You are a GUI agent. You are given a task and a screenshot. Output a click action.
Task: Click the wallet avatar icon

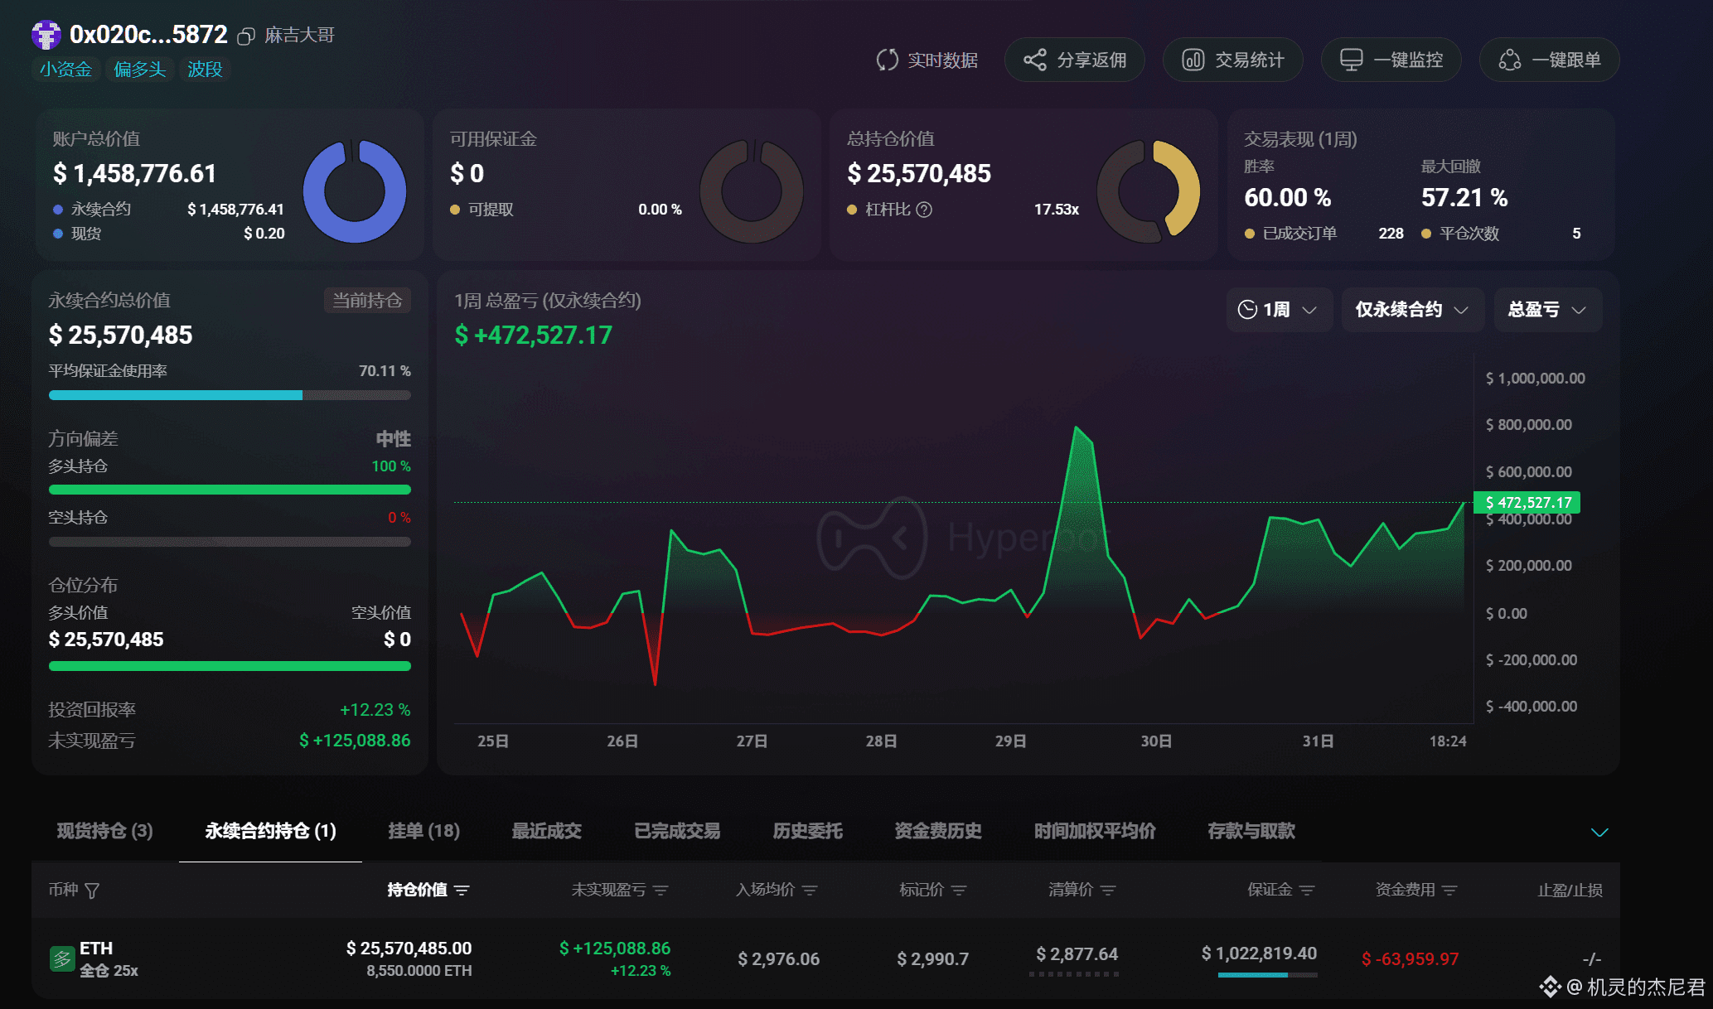(46, 35)
